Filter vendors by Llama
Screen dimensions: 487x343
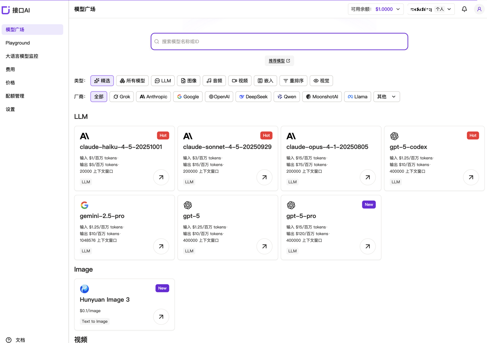[x=358, y=96]
